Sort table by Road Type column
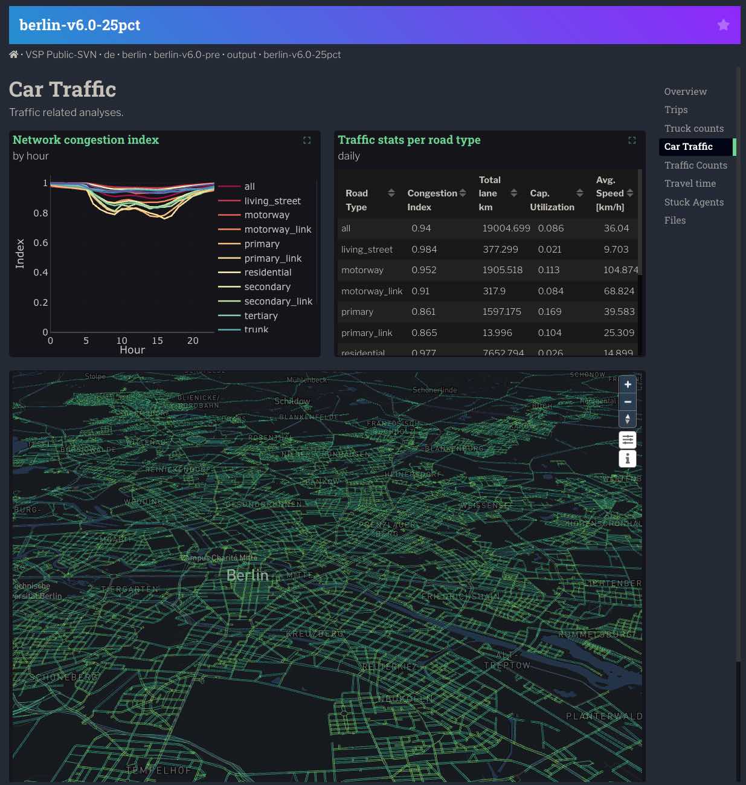 [391, 193]
